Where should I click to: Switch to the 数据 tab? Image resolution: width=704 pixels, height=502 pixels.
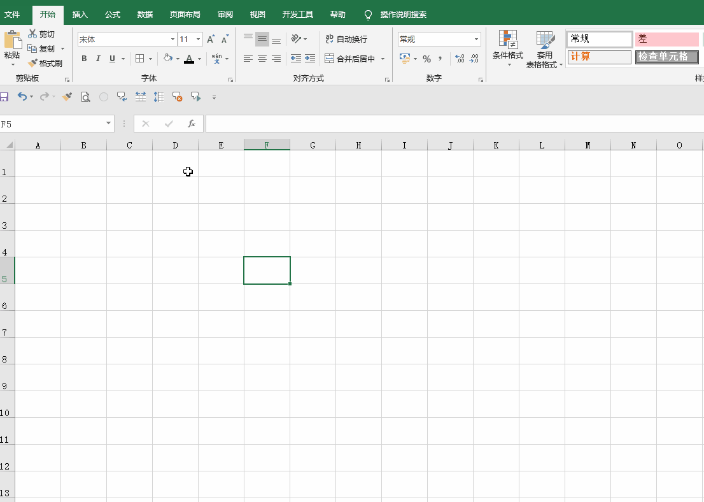click(145, 15)
